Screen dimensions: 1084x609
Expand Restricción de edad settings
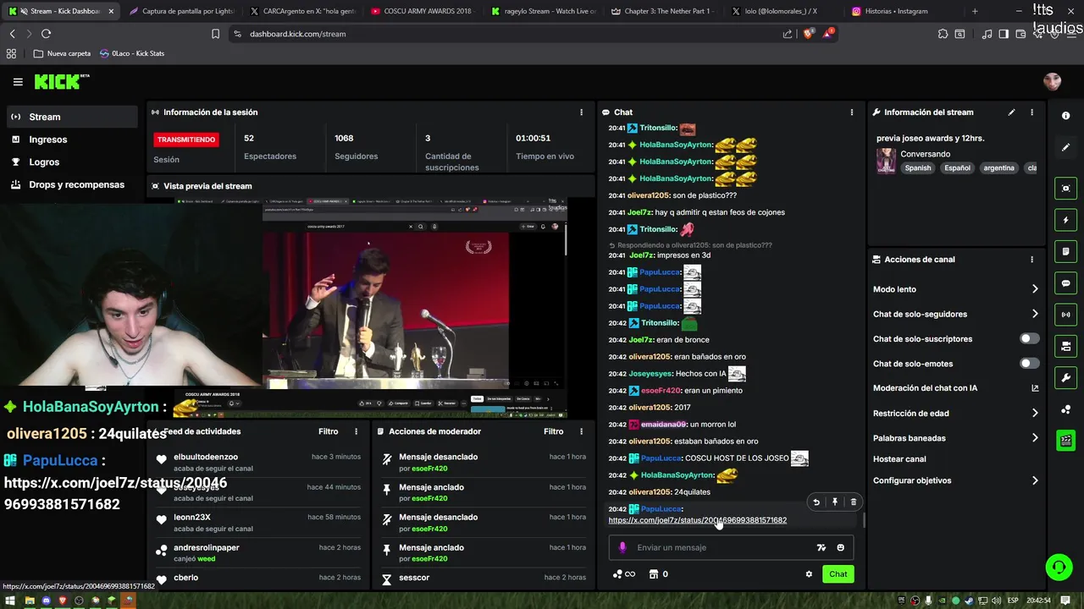click(x=1035, y=414)
